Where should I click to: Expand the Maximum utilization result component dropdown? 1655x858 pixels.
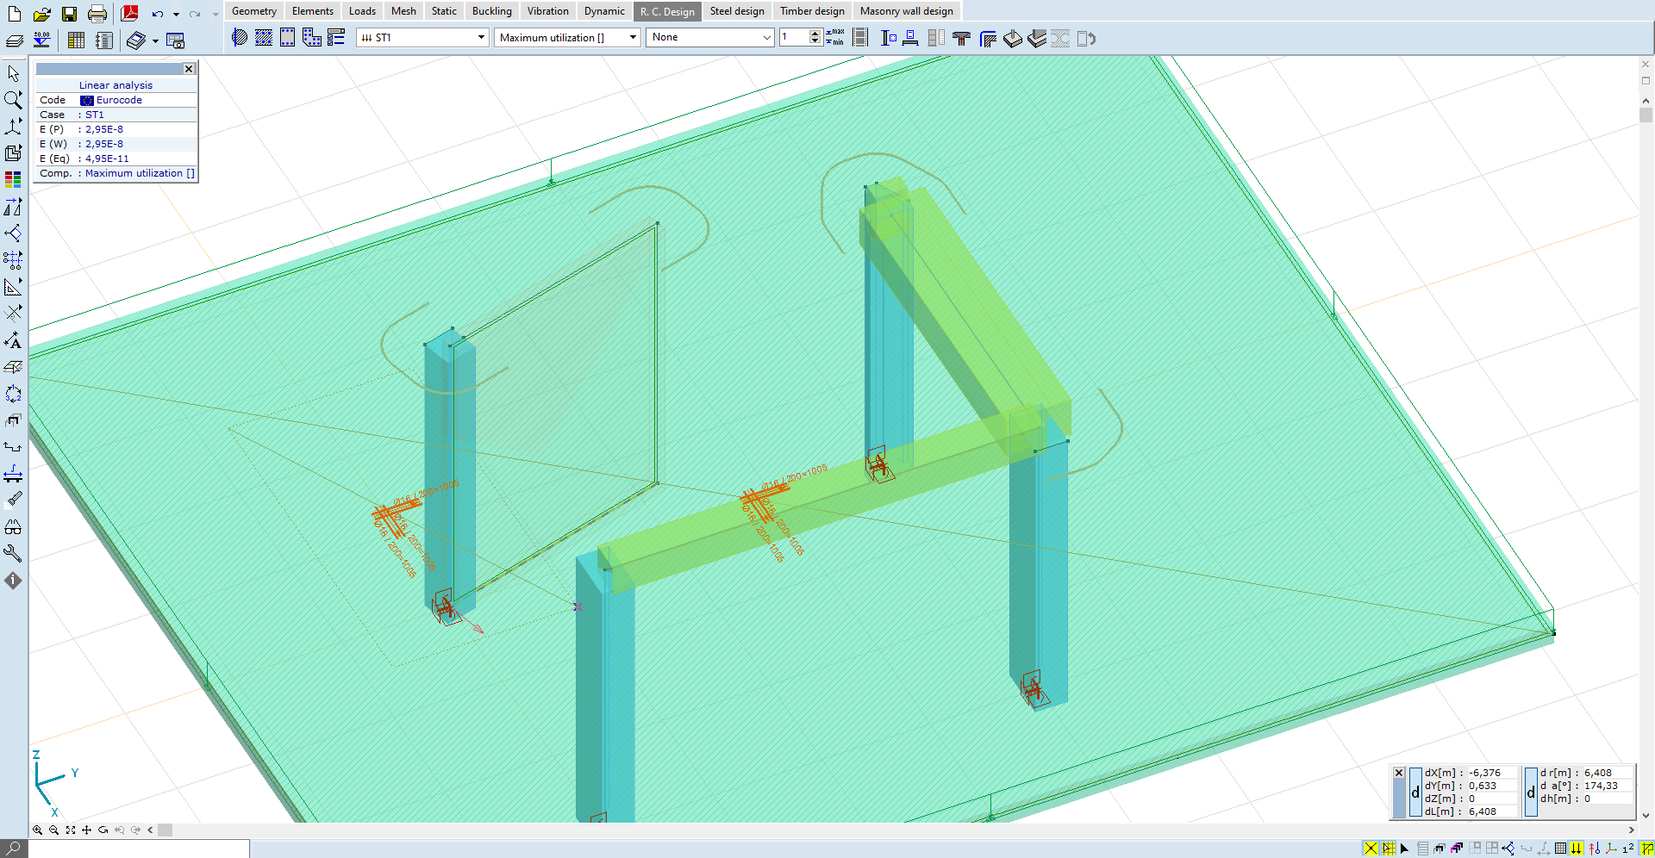(633, 38)
